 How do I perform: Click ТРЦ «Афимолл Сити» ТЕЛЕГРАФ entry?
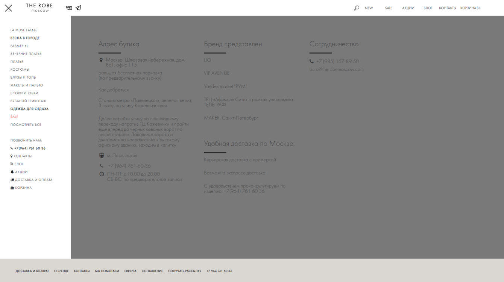tap(248, 102)
